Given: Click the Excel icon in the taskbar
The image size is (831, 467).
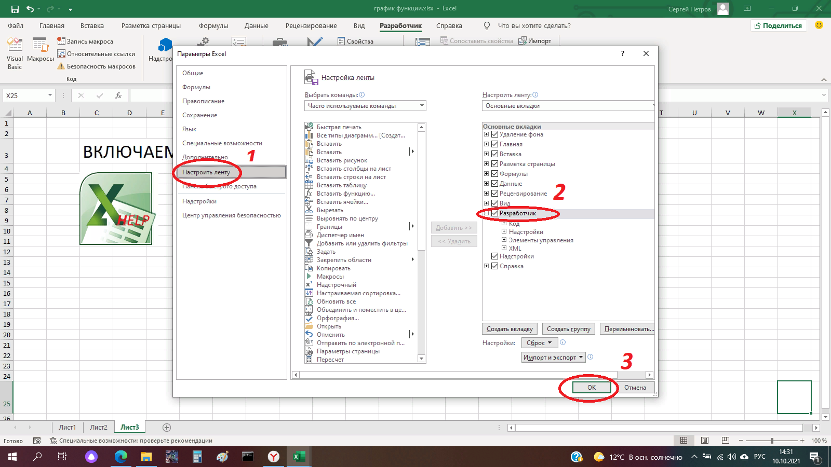Looking at the screenshot, I should click(x=299, y=457).
